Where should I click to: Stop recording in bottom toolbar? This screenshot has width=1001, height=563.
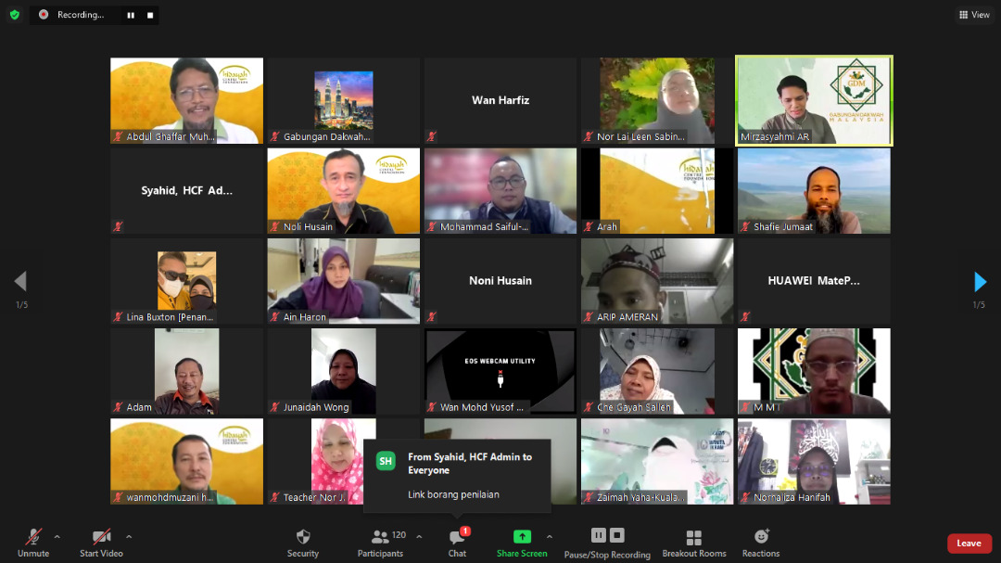[x=617, y=535]
